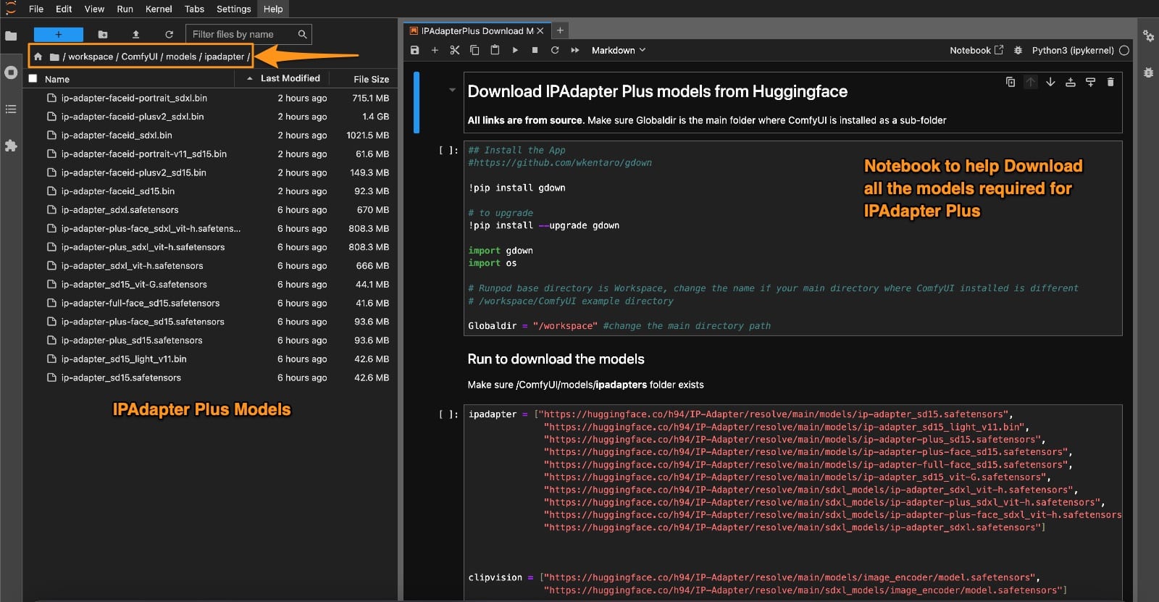Click the kernel status circle indicator
The width and height of the screenshot is (1159, 602).
click(1124, 50)
